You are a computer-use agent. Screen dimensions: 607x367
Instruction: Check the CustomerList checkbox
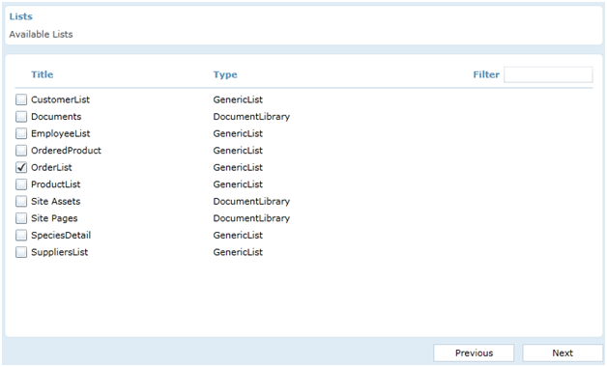(x=21, y=99)
